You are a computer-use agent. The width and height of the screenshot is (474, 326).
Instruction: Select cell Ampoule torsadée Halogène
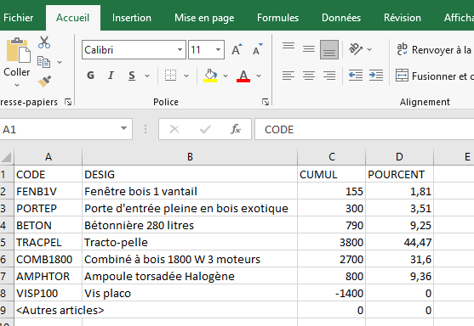(x=190, y=276)
